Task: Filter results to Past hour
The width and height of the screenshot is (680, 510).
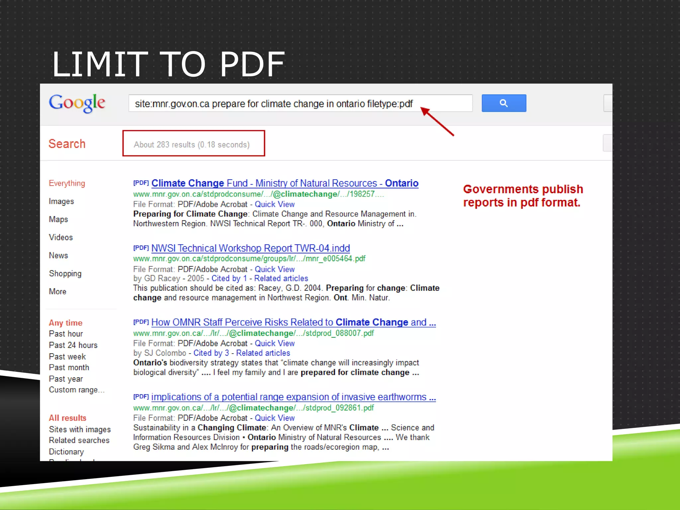Action: [x=66, y=334]
